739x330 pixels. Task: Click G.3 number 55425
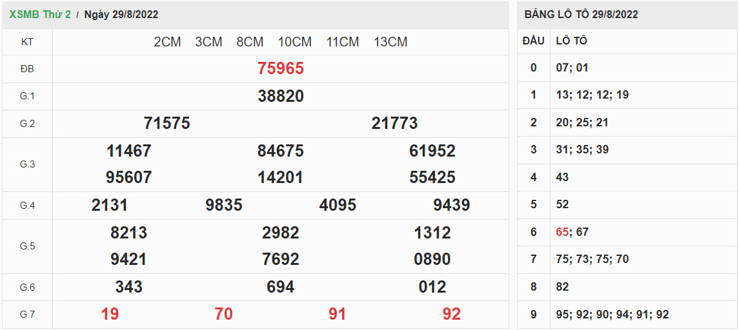click(432, 177)
